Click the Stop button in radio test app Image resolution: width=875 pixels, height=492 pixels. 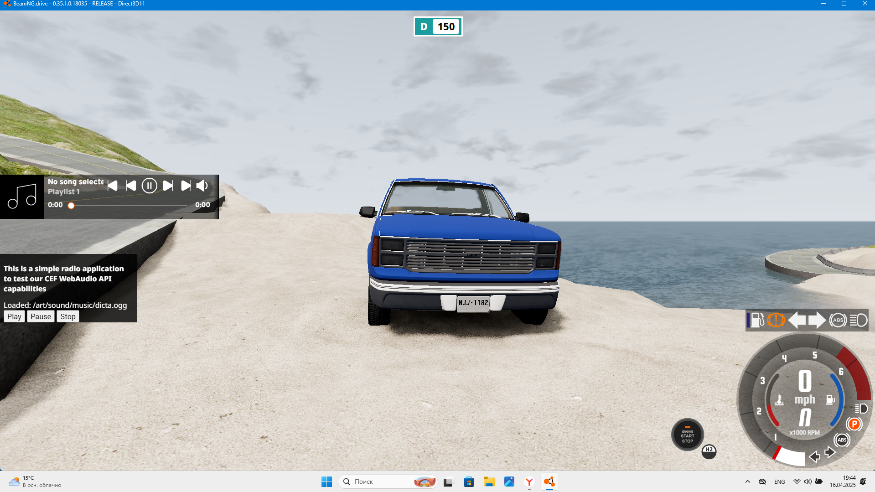point(68,316)
